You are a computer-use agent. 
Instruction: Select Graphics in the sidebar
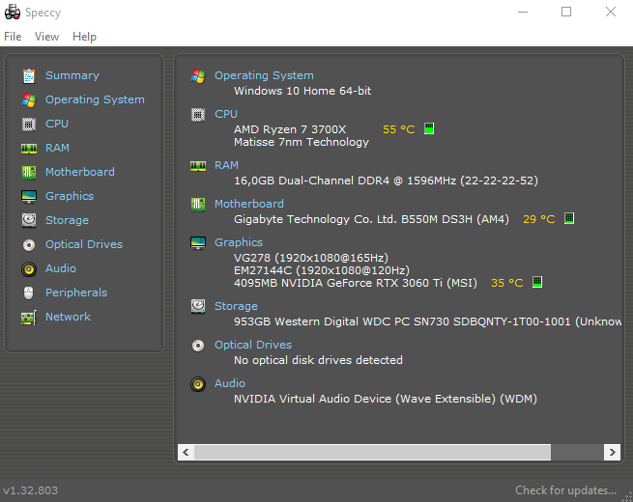(x=70, y=196)
